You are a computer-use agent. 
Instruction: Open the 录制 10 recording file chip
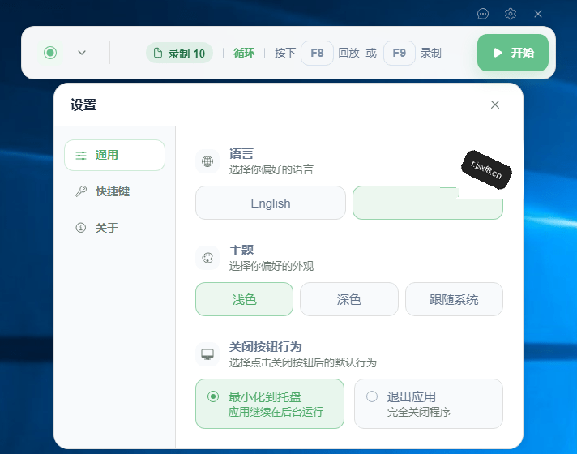(x=179, y=53)
